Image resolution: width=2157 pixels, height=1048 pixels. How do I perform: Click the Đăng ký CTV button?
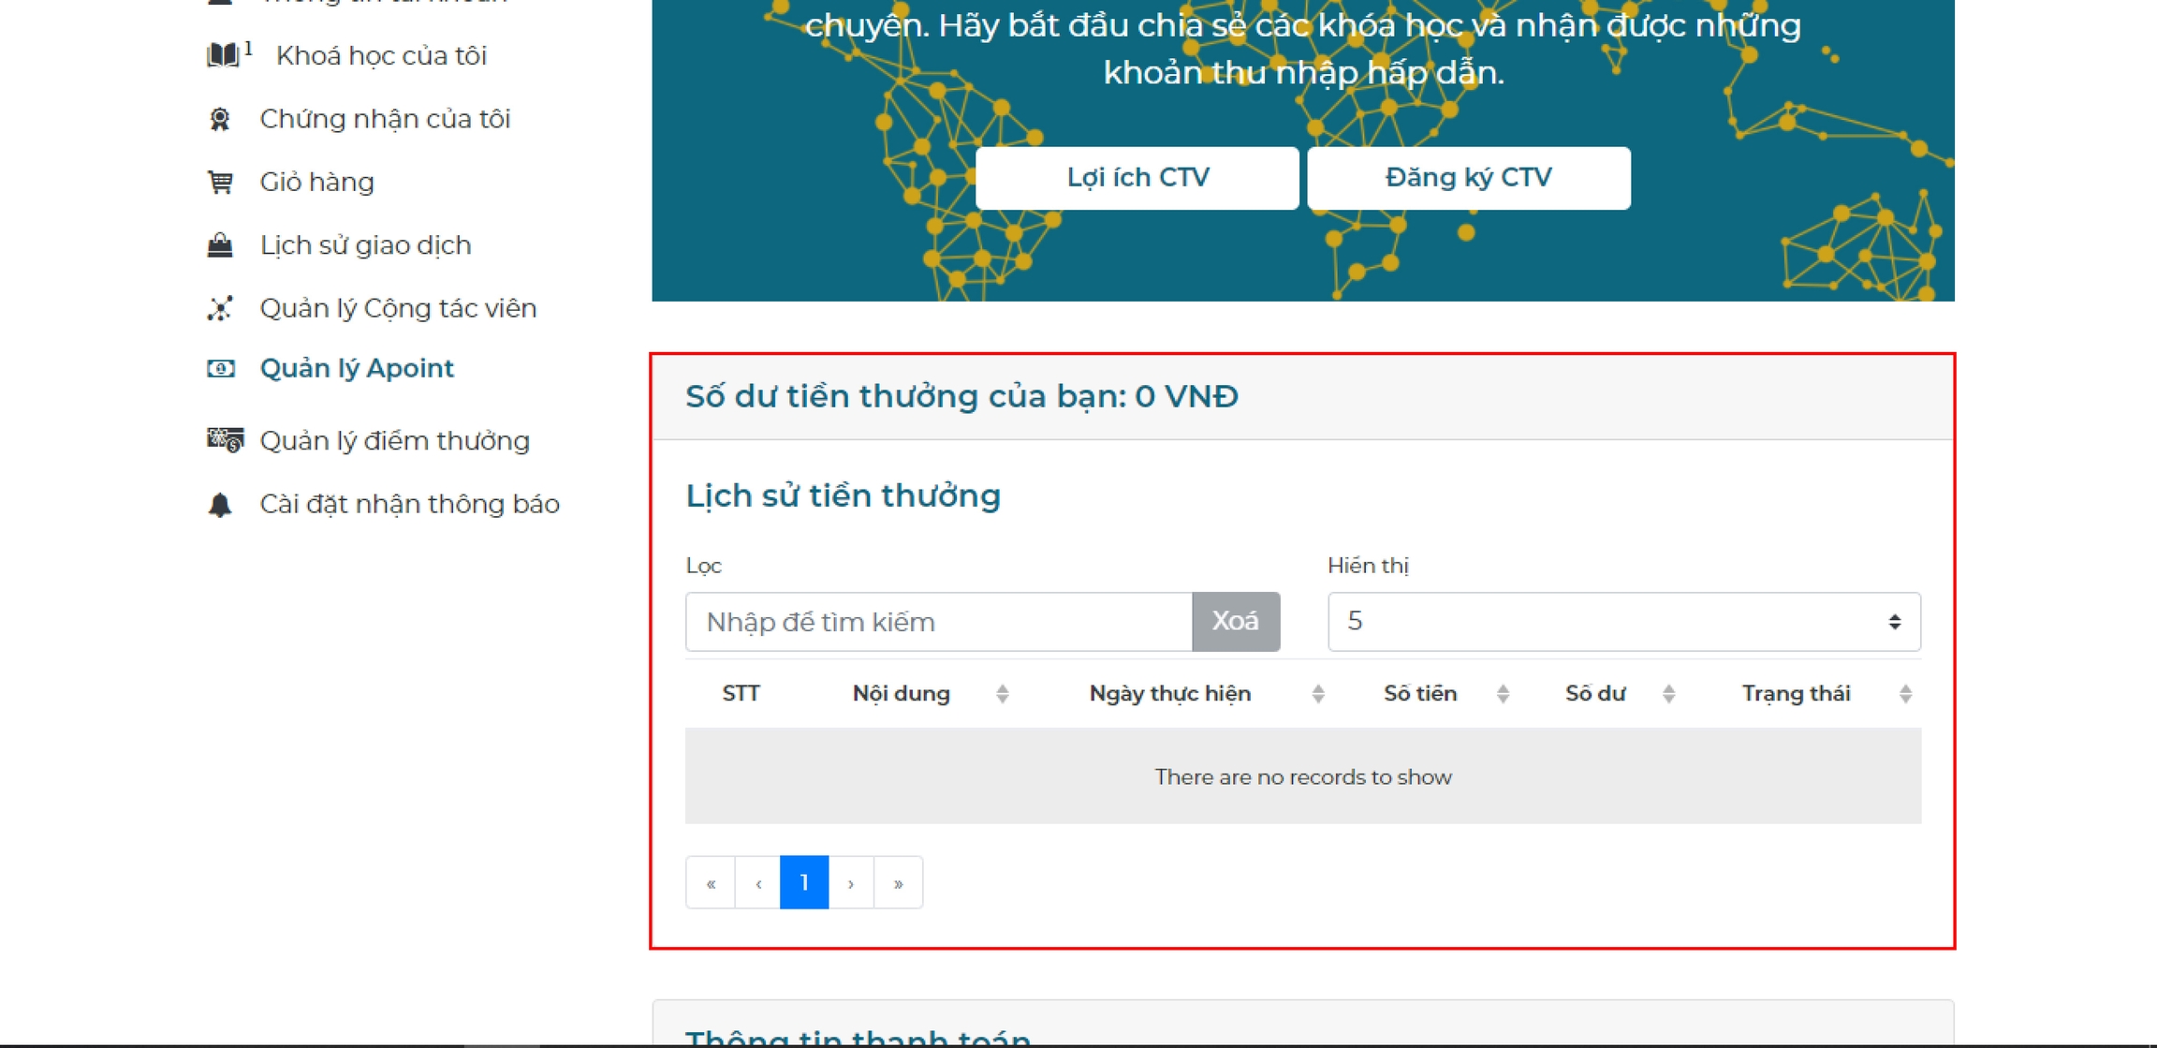(1468, 178)
